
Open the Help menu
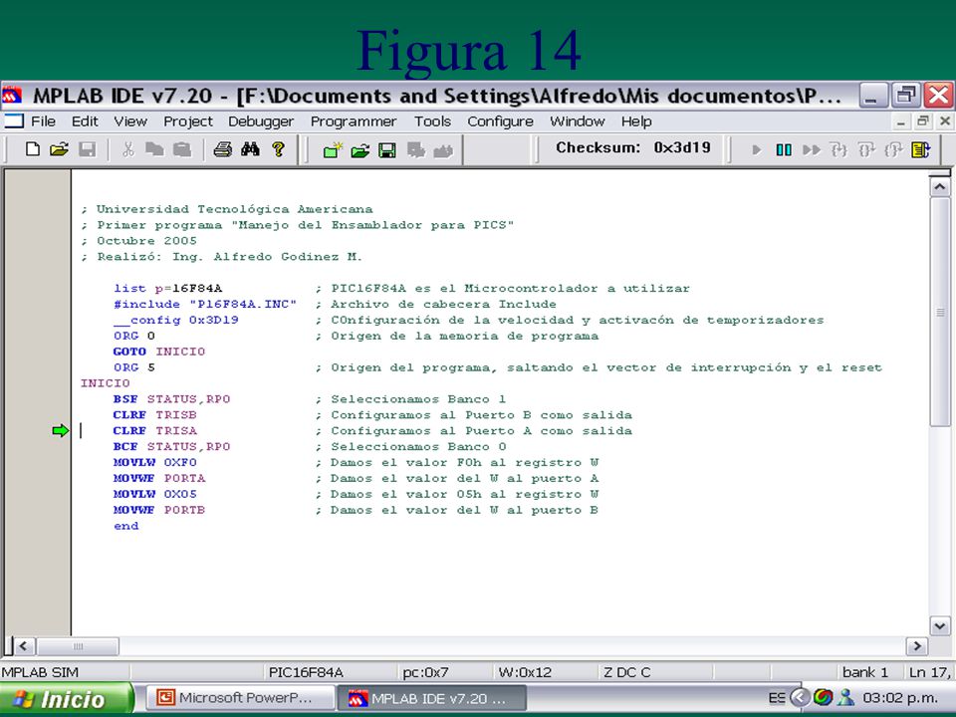tap(636, 121)
